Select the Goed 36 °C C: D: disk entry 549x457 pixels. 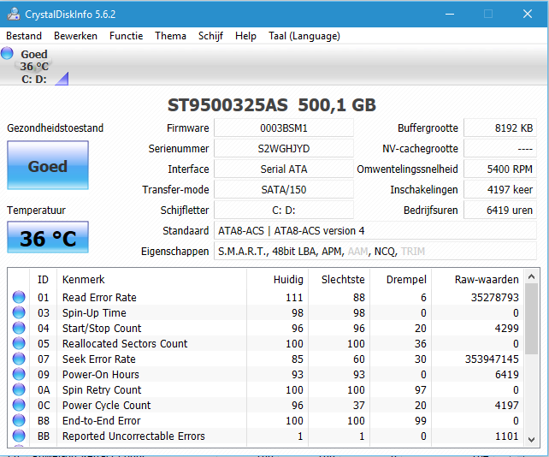(34, 67)
